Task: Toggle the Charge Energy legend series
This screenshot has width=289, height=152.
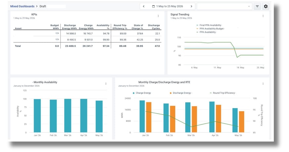Action: click(142, 93)
